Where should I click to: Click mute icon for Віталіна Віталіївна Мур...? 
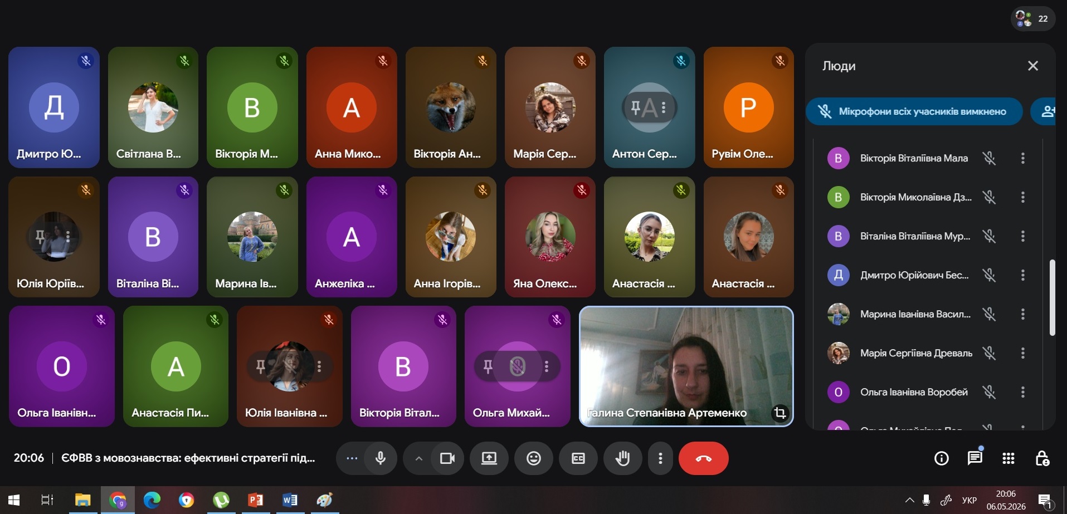click(990, 236)
